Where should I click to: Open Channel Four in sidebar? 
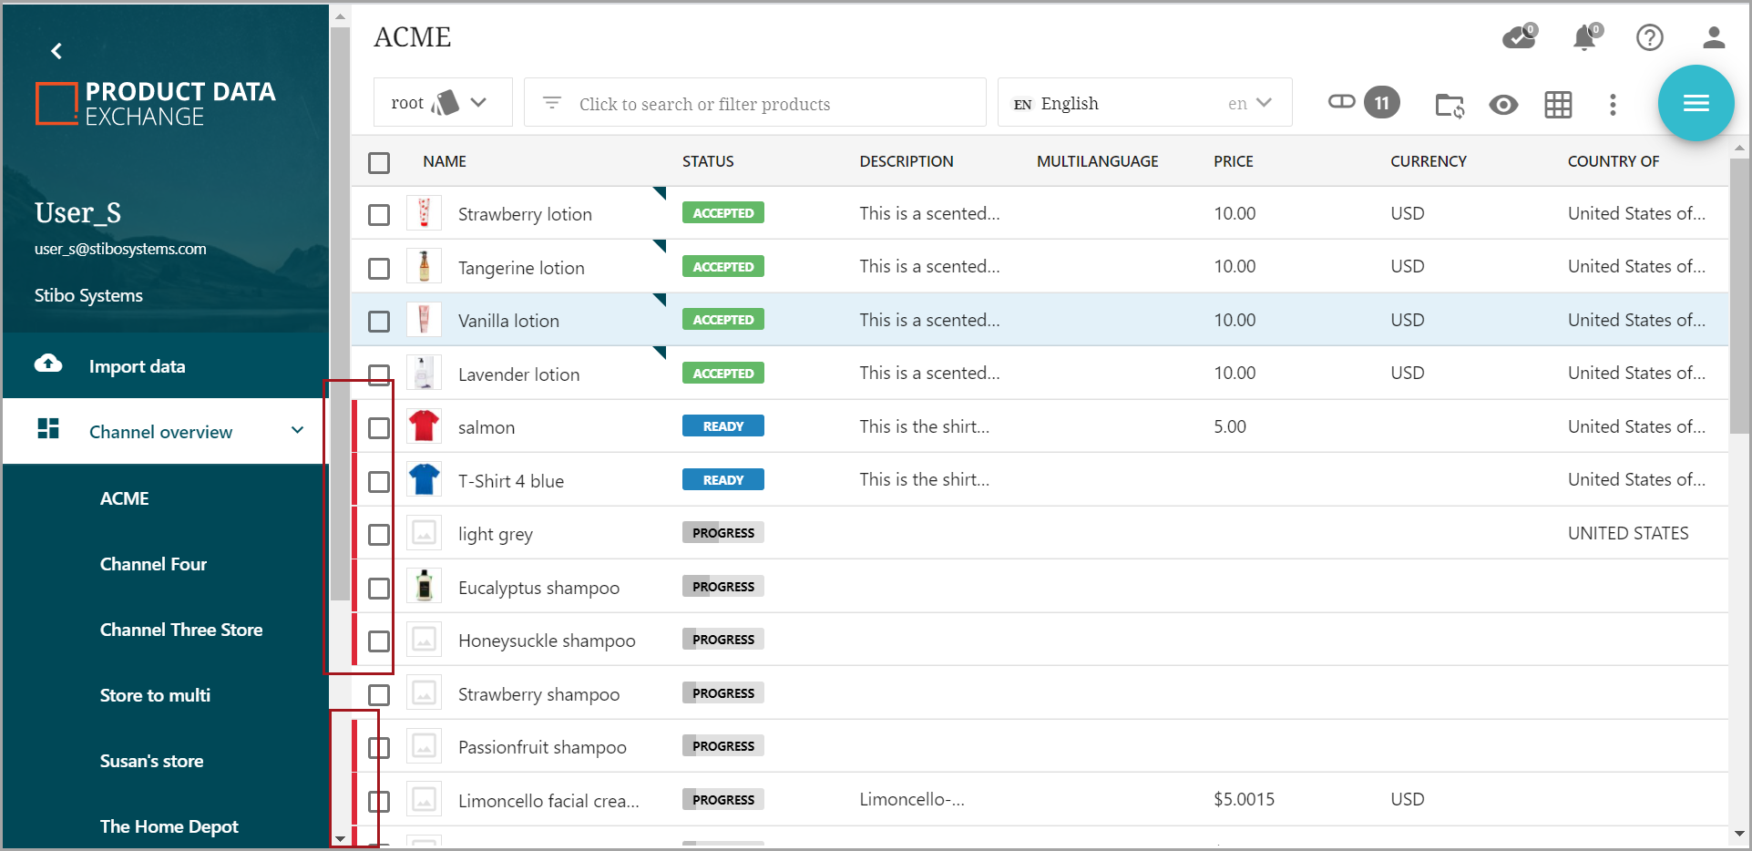[153, 564]
